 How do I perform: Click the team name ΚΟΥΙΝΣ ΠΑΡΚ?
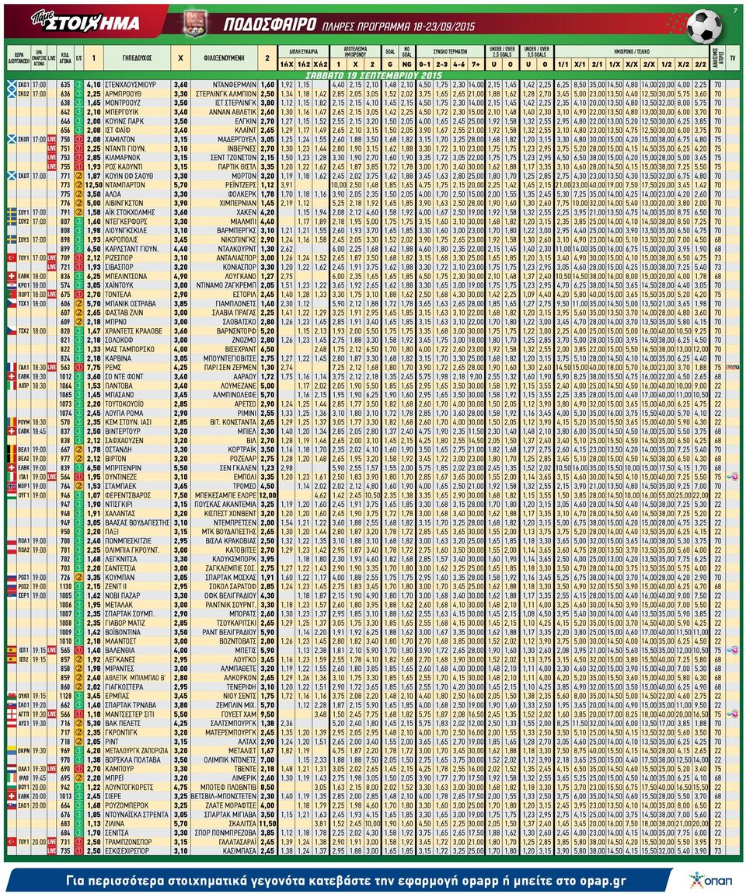(x=123, y=120)
